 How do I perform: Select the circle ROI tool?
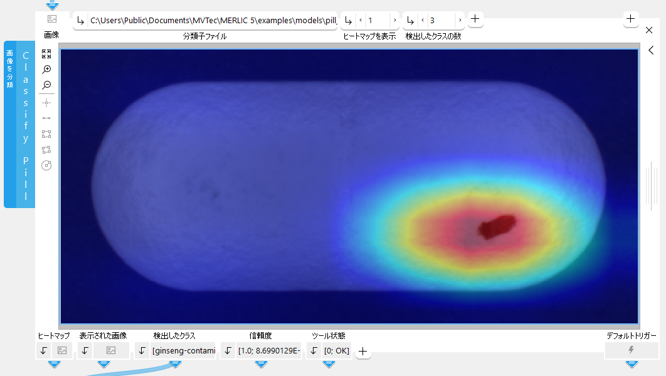(46, 165)
